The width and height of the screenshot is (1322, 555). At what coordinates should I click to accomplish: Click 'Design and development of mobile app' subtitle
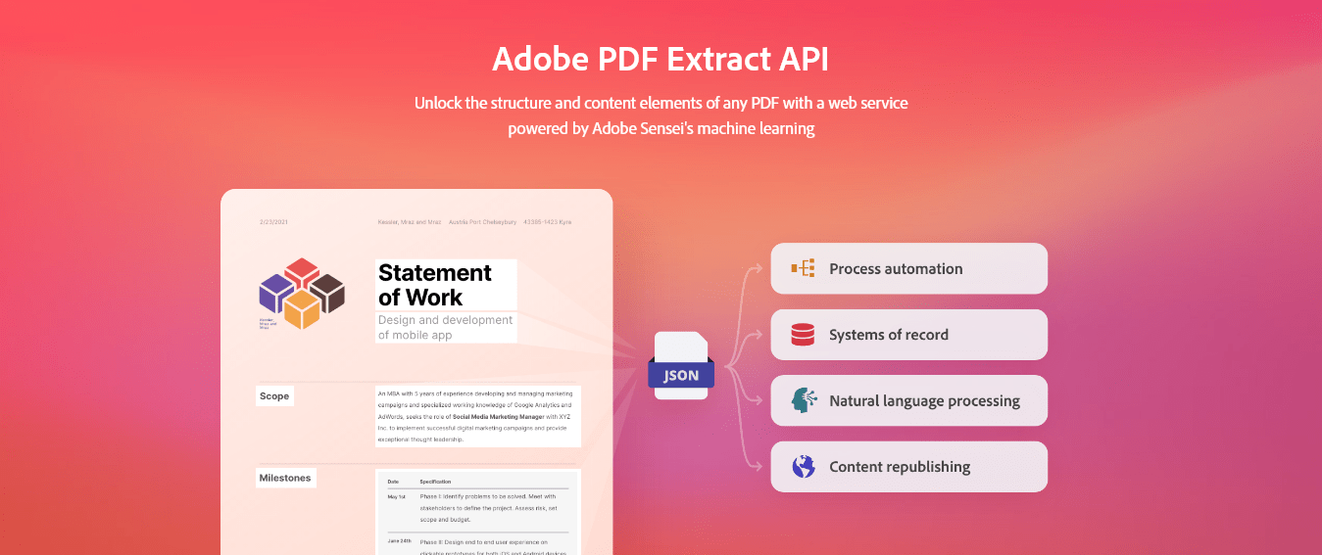pyautogui.click(x=446, y=328)
